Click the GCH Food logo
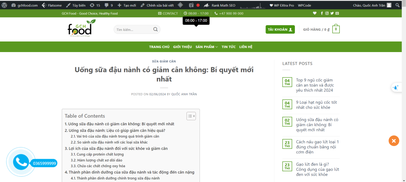This screenshot has width=406, height=182. 81,28
